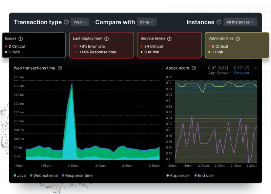Viewport: 271px width, 194px height.
Task: Click the response time increase arrow icon
Action: (x=75, y=52)
